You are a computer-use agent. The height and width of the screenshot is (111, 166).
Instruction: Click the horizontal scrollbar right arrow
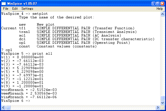tap(158, 108)
